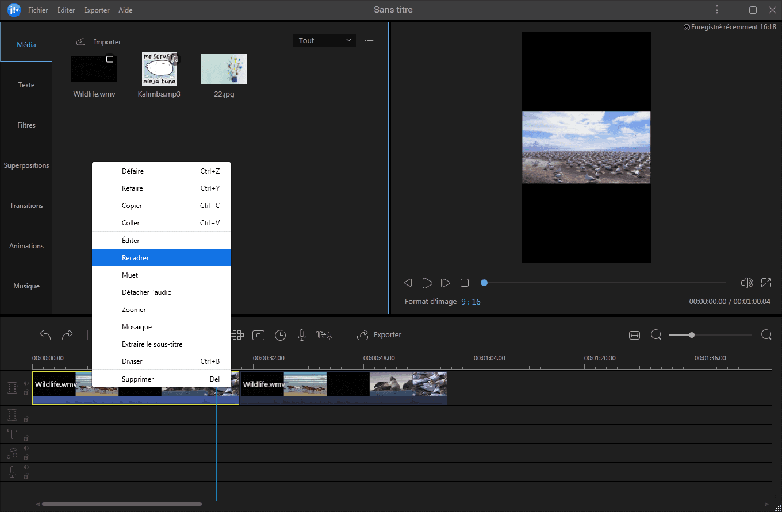Zoom in the timeline
The image size is (782, 512).
click(x=766, y=334)
